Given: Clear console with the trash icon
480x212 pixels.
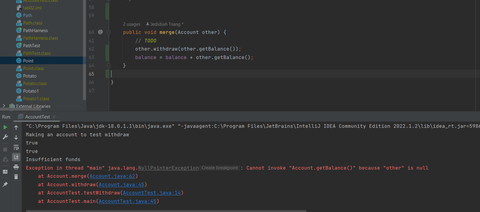Looking at the screenshot, I should coord(16,177).
